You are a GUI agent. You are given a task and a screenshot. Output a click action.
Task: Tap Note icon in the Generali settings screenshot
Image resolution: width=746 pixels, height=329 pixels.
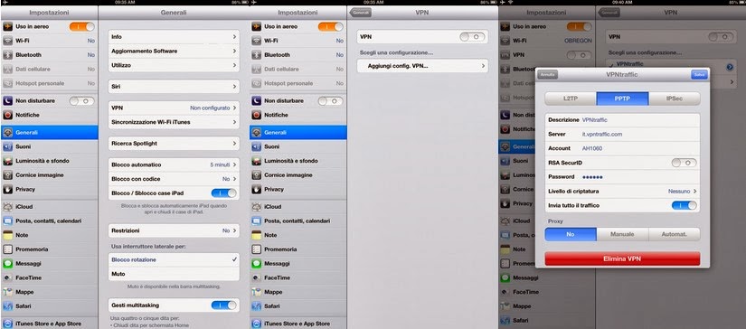(x=7, y=235)
